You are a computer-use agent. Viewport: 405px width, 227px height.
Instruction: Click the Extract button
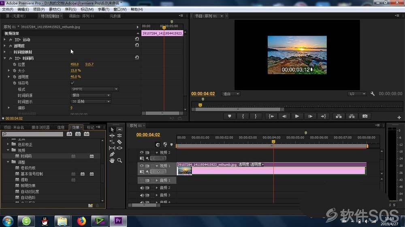tap(352, 116)
